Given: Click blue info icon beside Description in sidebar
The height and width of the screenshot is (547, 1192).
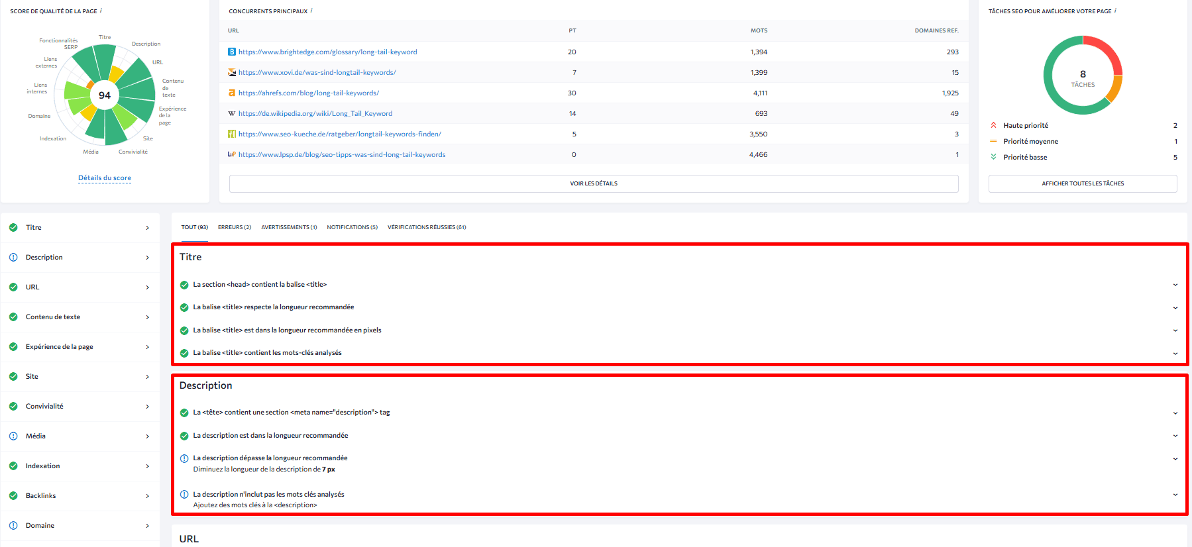Looking at the screenshot, I should tap(13, 257).
